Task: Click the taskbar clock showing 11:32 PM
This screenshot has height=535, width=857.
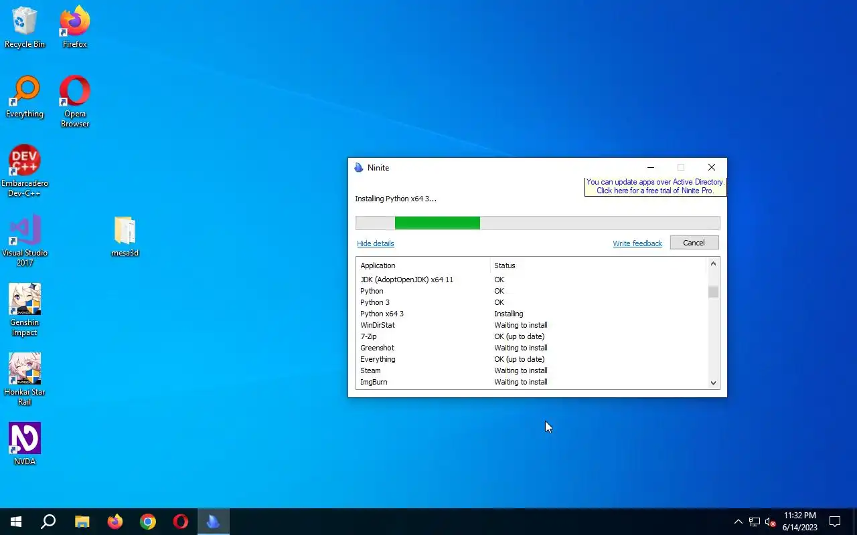Action: 800,522
